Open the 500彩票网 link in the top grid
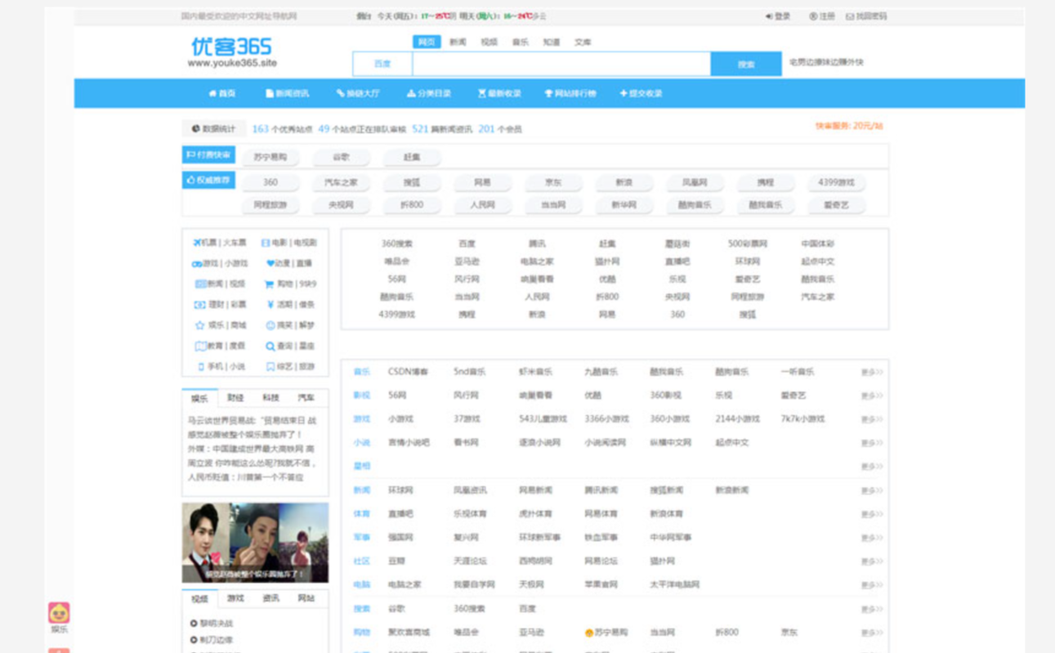 pos(748,244)
